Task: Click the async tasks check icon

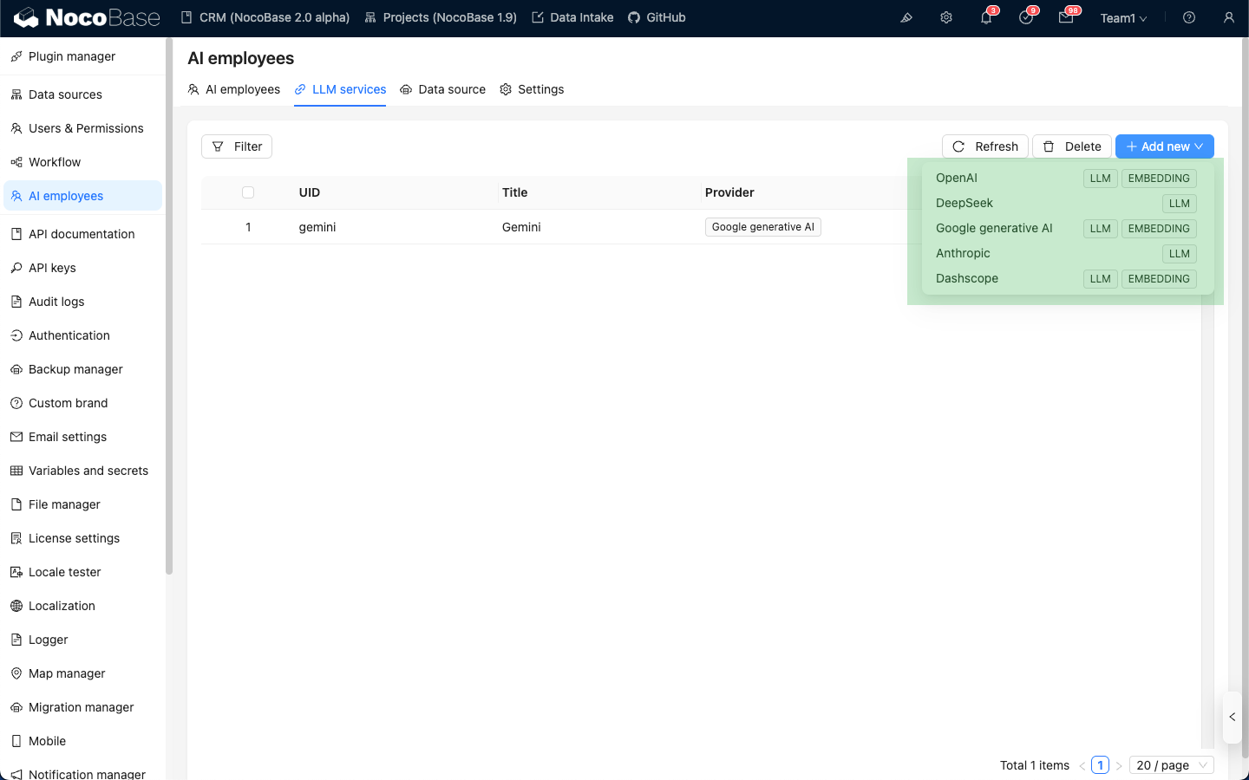Action: (1026, 17)
